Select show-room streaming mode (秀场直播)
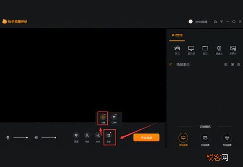 click(x=227, y=139)
